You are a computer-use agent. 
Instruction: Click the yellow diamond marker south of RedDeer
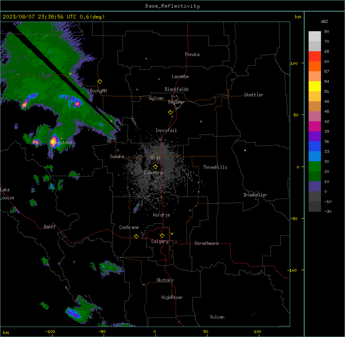coord(170,112)
